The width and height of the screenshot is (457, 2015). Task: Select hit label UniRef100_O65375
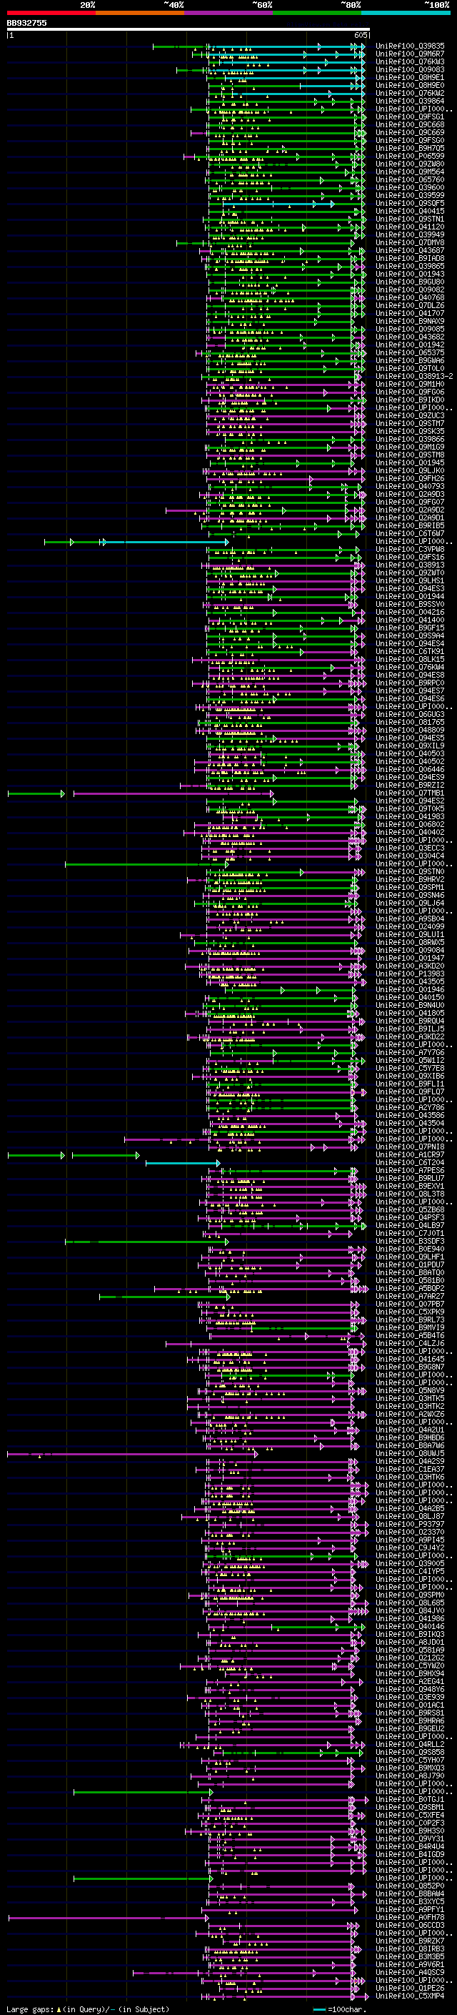410,353
